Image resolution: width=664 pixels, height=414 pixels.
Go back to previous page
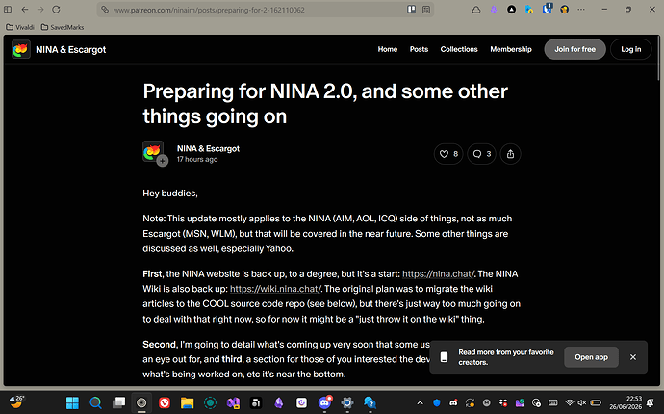point(25,10)
